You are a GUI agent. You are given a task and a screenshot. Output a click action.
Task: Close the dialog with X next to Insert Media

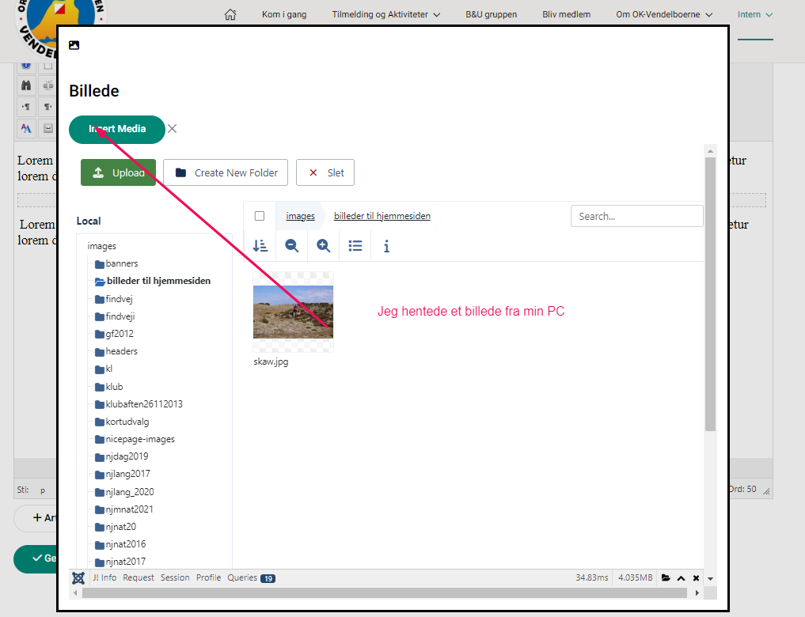click(173, 129)
